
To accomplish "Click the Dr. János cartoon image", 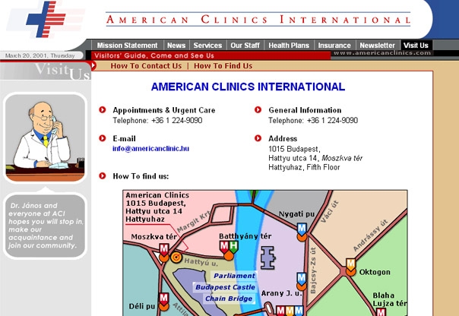I will pos(45,137).
